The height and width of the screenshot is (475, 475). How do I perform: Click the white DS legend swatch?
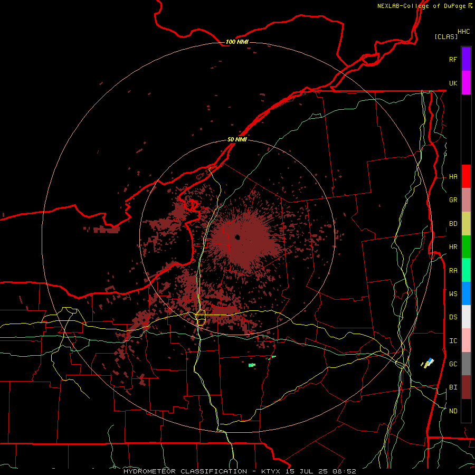click(x=466, y=317)
